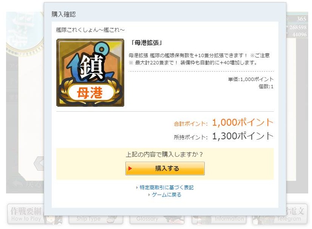Open the dimmed Glossary button
This screenshot has height=229, width=312.
(x=157, y=219)
